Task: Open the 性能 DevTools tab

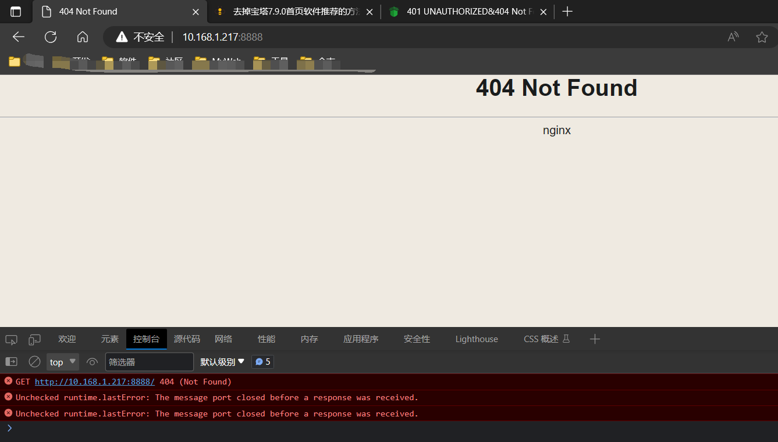Action: 267,339
